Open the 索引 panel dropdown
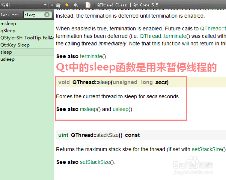Screen dimensions: 226x180 [45, 5]
